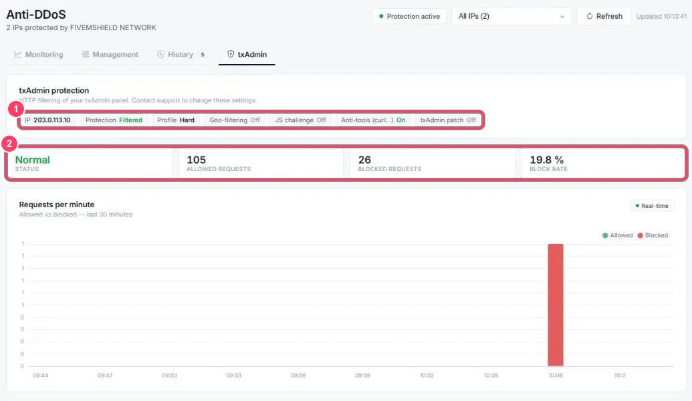This screenshot has width=692, height=401.
Task: Open the Management tab
Action: click(110, 54)
